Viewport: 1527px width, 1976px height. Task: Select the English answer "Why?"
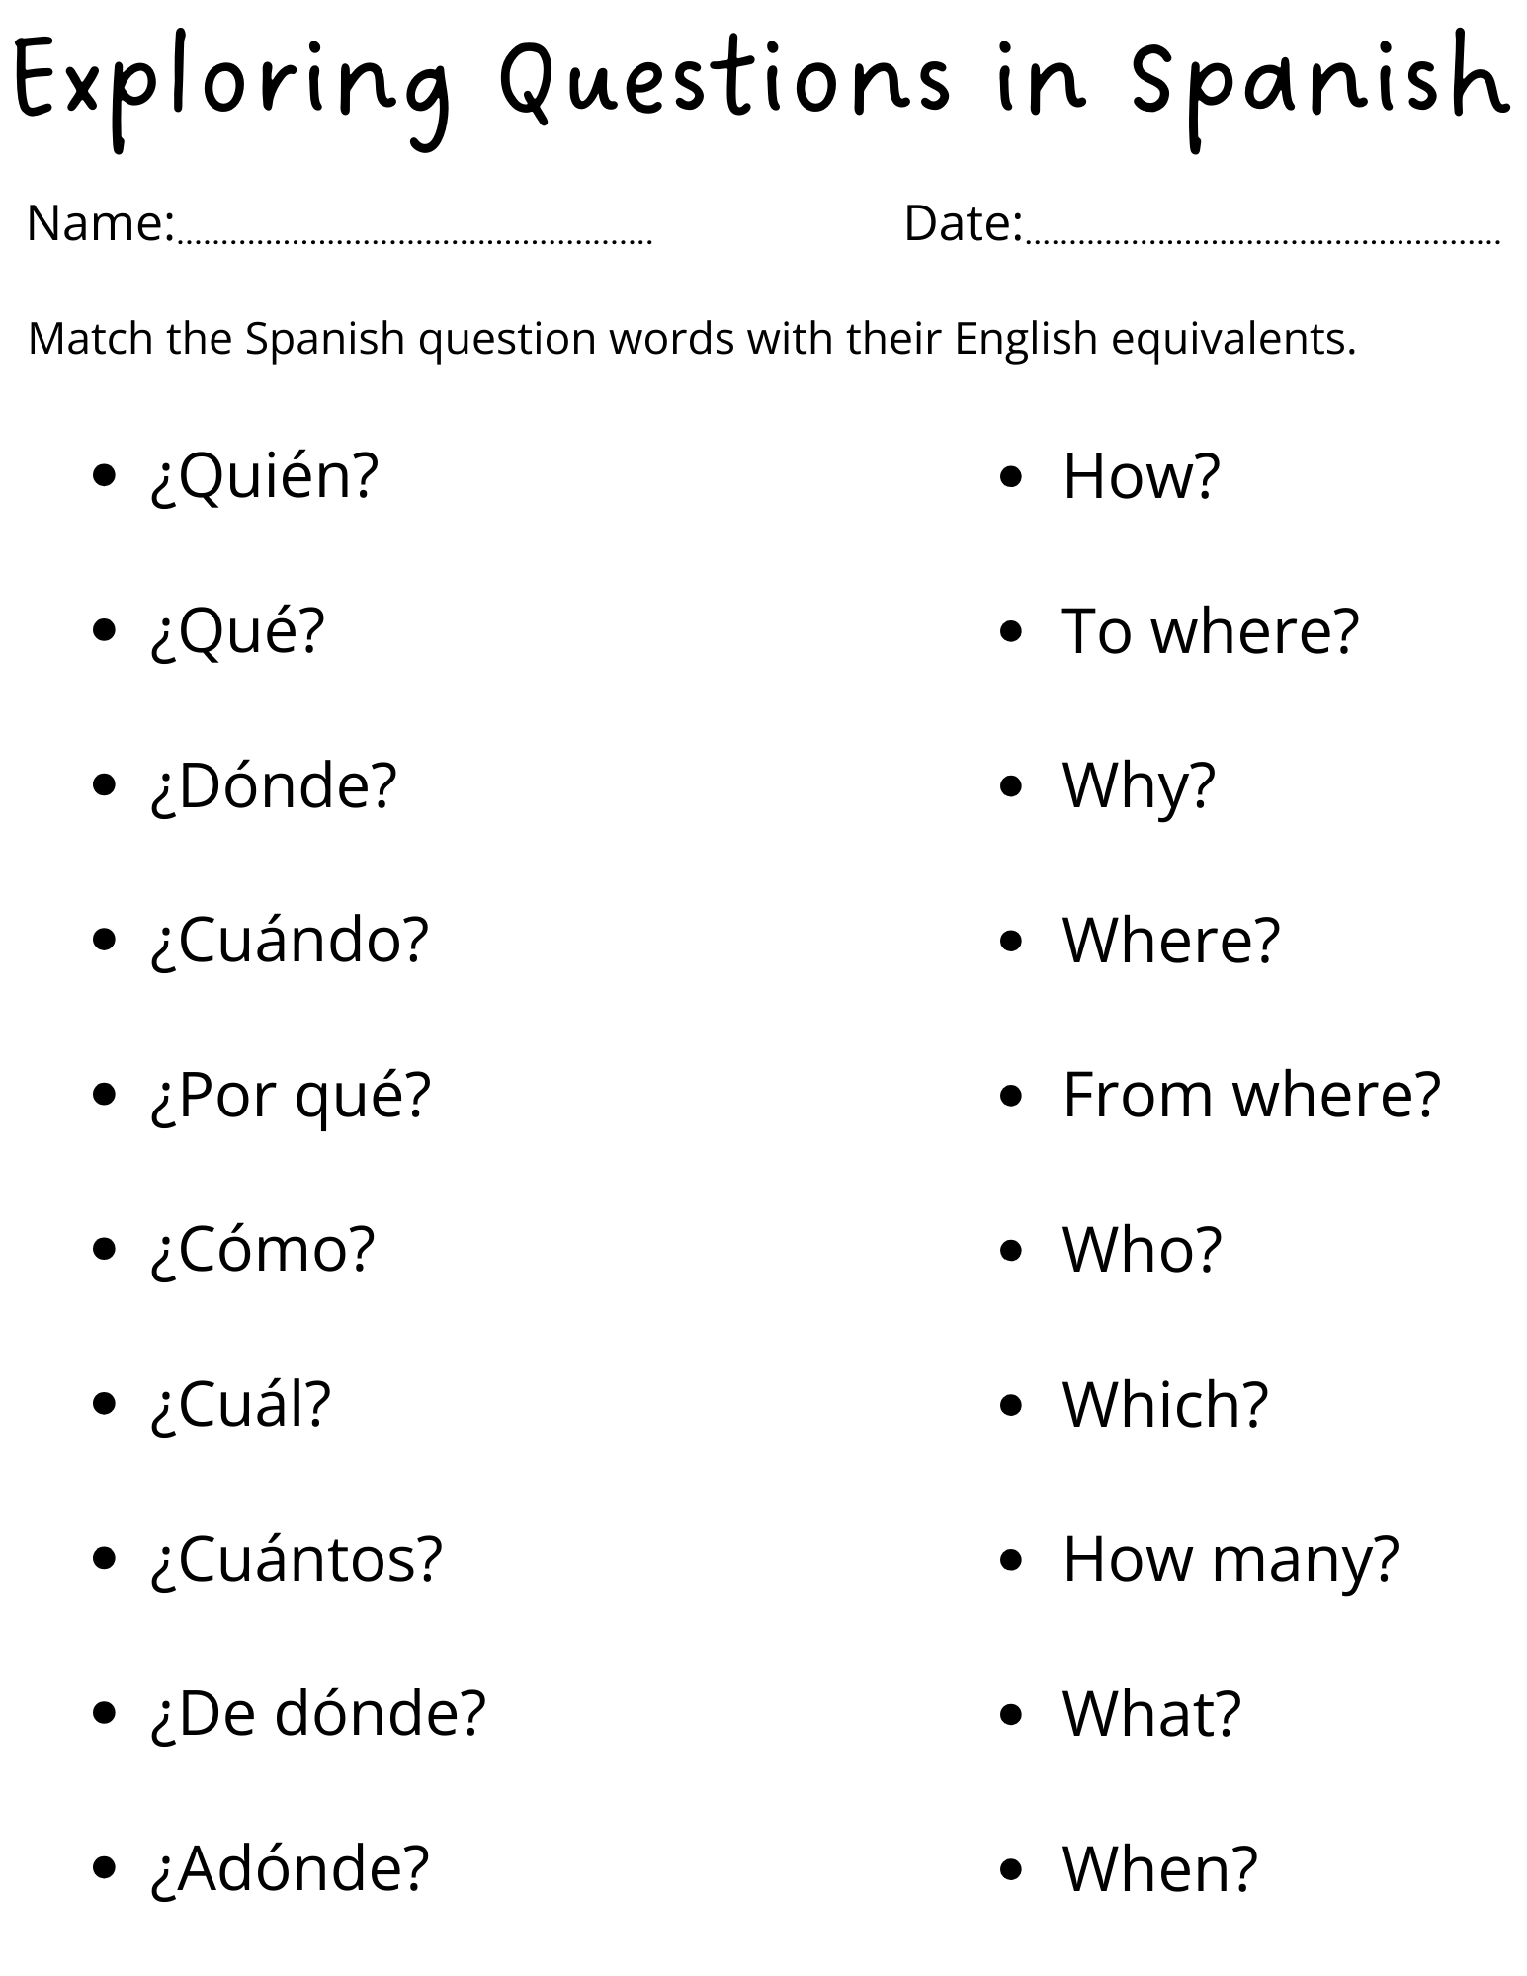tap(1139, 785)
